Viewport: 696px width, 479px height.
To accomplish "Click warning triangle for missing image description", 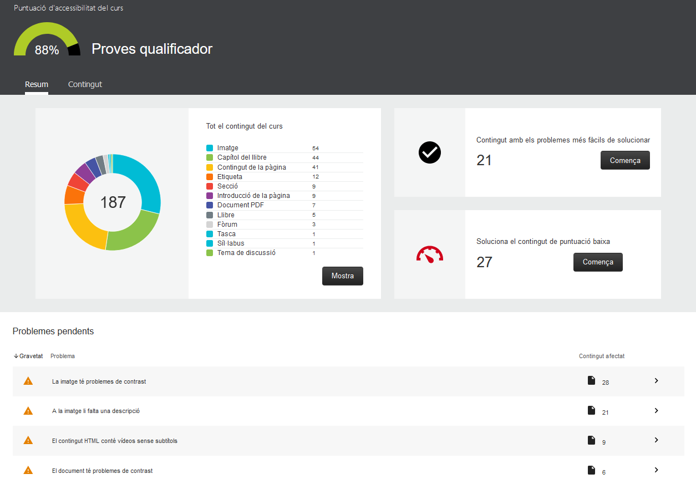I will coord(28,411).
